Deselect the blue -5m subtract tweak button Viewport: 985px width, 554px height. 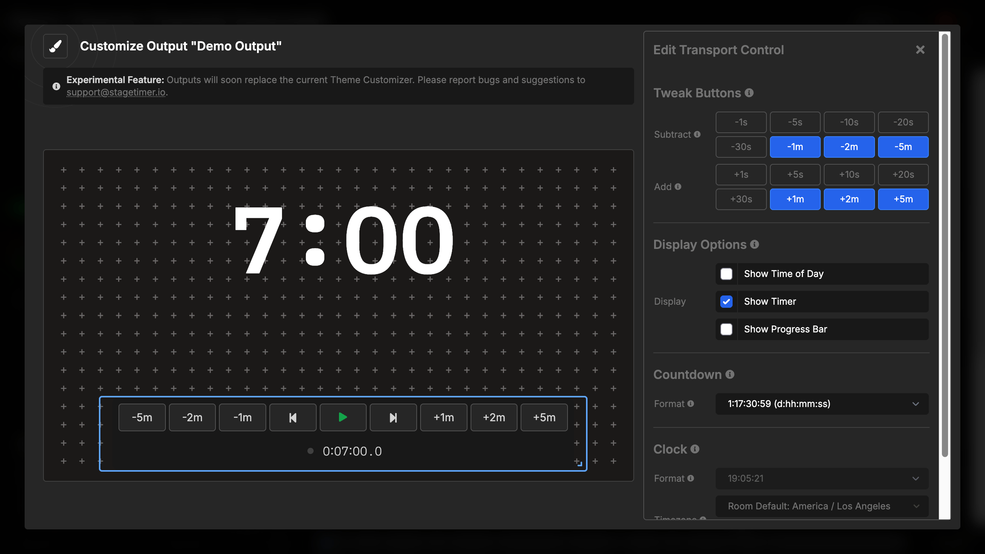tap(903, 147)
